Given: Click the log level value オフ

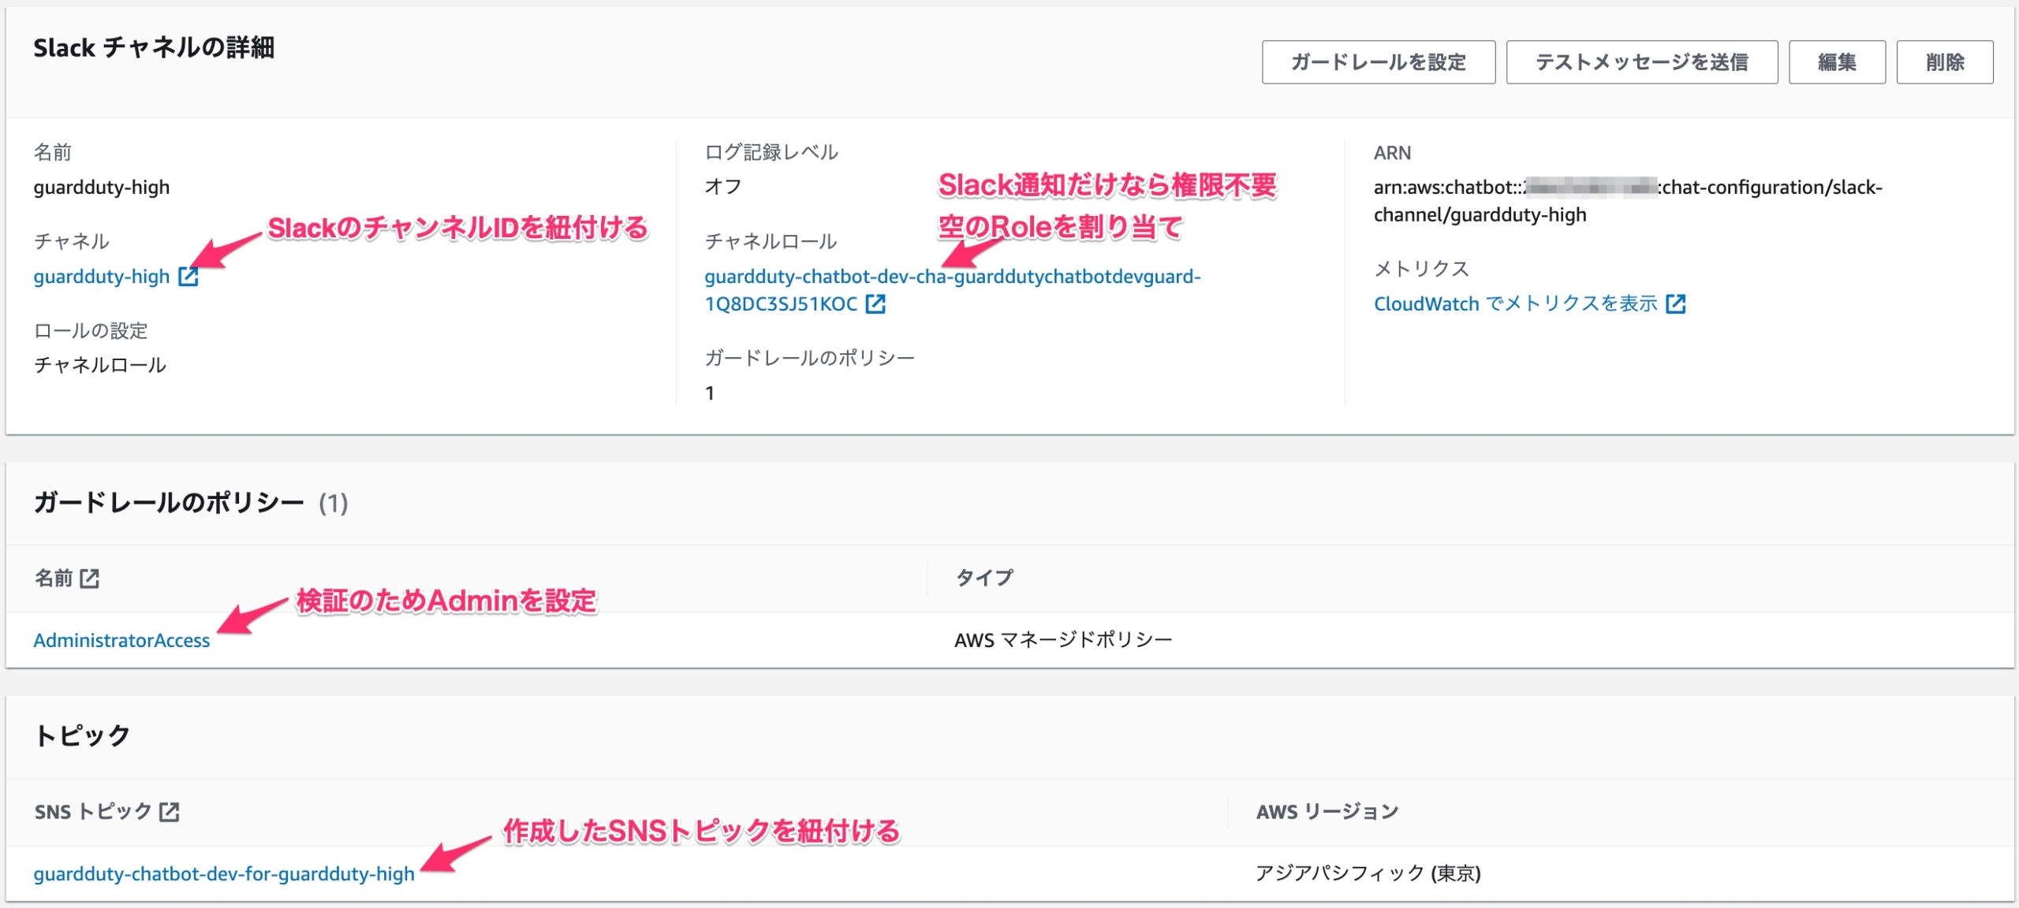Looking at the screenshot, I should click(x=723, y=187).
